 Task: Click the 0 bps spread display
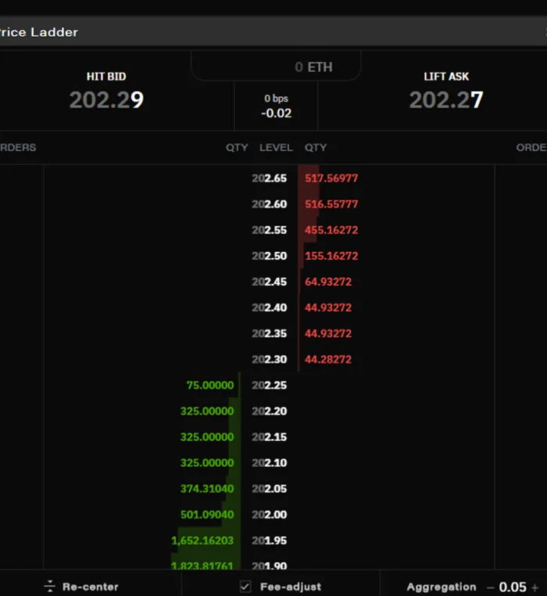[x=276, y=99]
